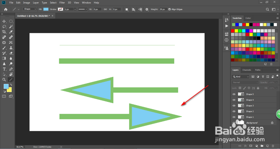Select the Pen tool

(x=11, y=69)
